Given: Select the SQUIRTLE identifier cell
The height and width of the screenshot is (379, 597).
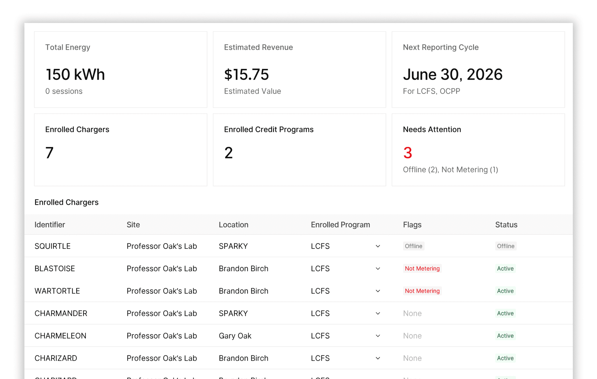Looking at the screenshot, I should (x=52, y=246).
